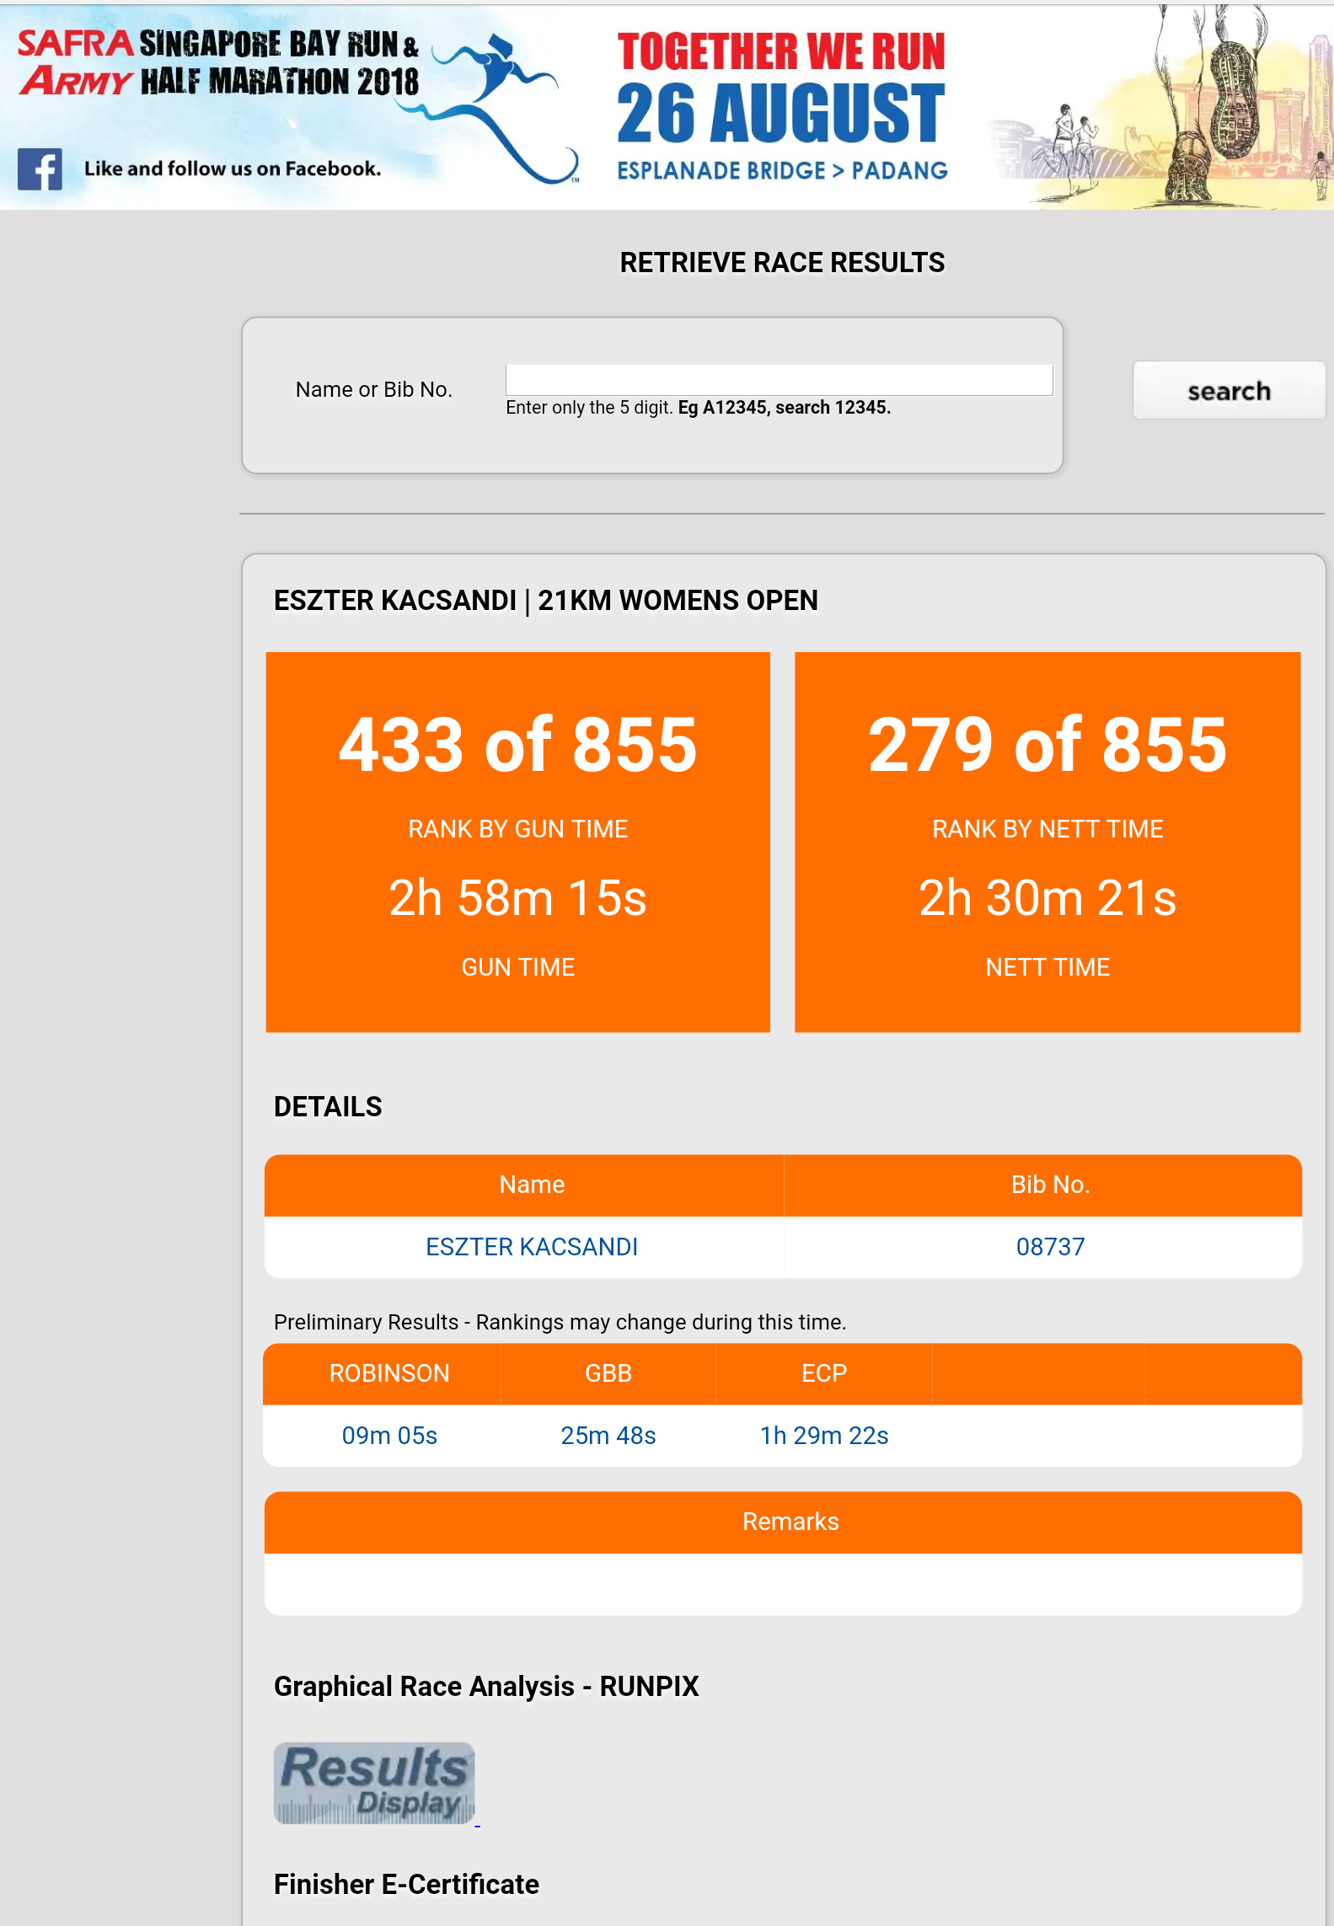Click the ROBINSON split column header
Viewport: 1334px width, 1926px height.
click(388, 1373)
